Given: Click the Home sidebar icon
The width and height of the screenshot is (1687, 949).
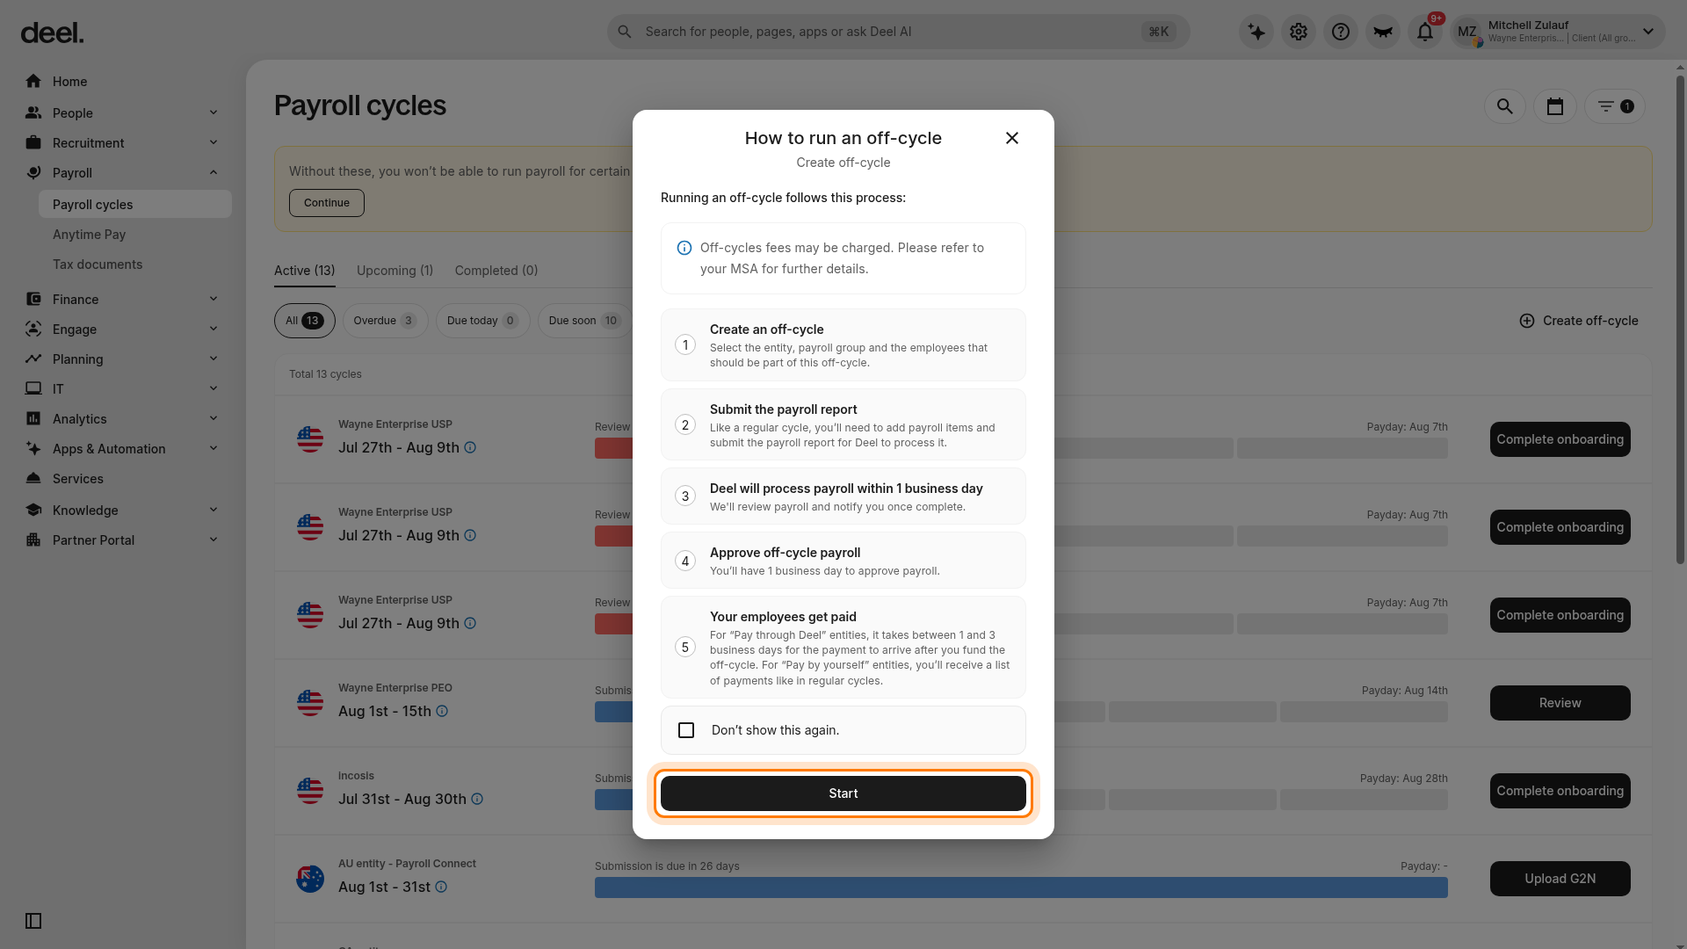Looking at the screenshot, I should coord(33,81).
